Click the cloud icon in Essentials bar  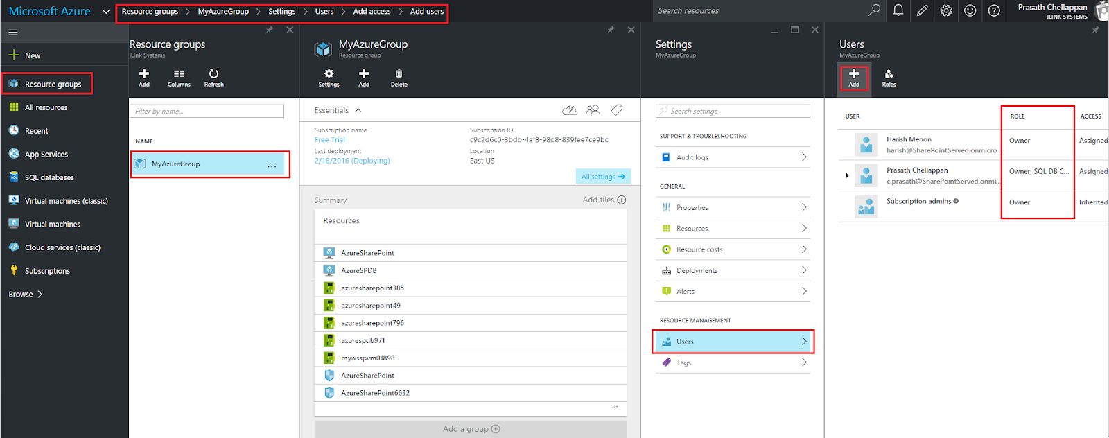coord(570,110)
